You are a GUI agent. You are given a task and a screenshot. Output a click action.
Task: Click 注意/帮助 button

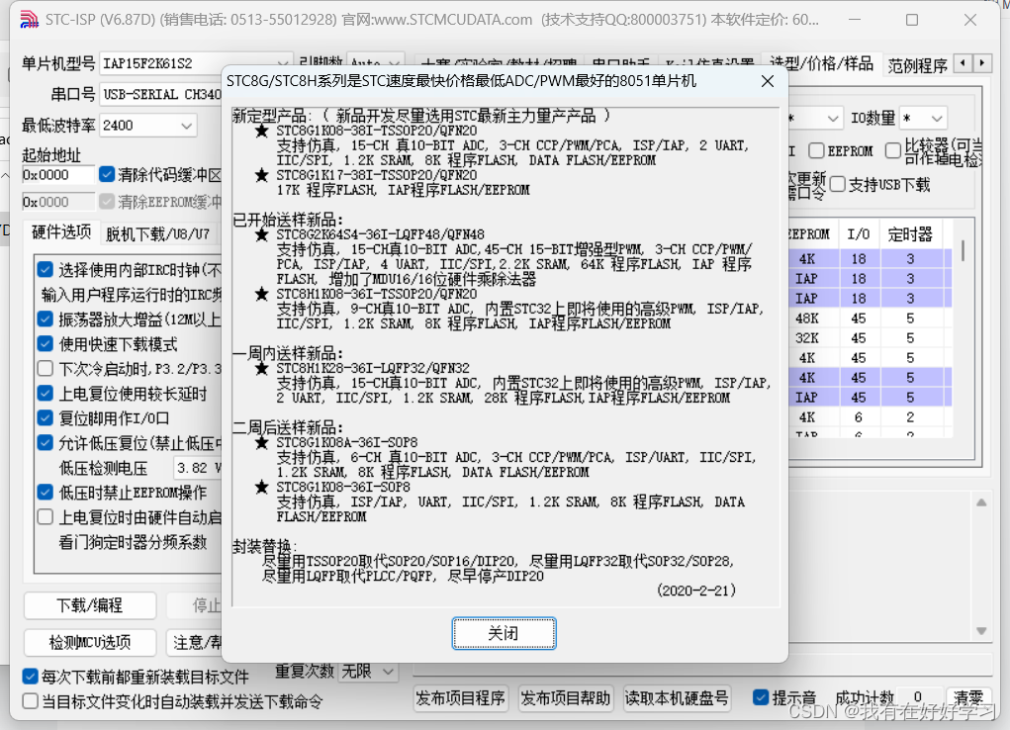[x=195, y=642]
